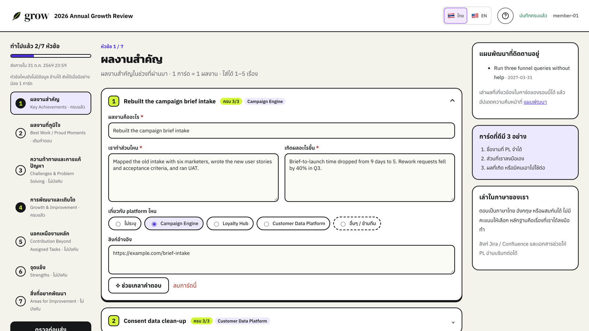Go to จุดแข็ง Strengths section
Screen dimensions: 589x331
[51, 271]
